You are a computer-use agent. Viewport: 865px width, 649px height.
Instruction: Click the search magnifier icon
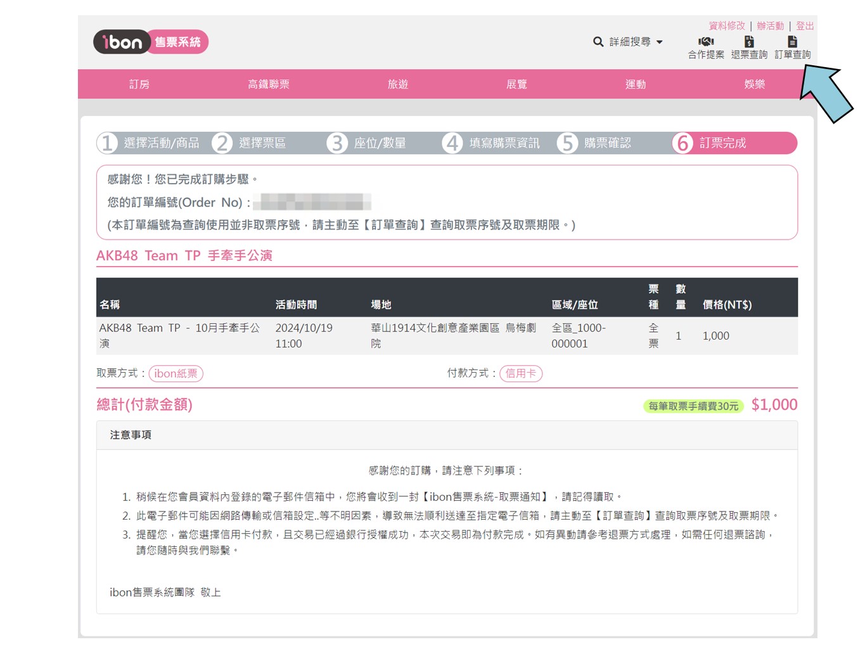click(x=598, y=42)
